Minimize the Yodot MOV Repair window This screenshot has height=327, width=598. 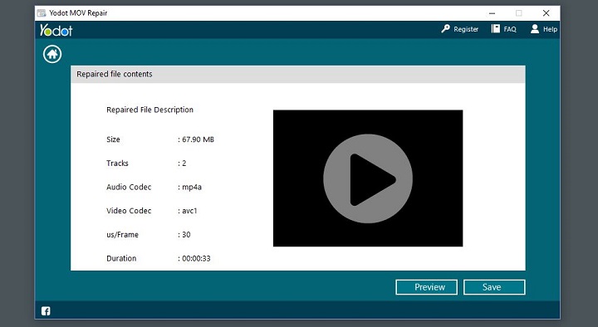tap(492, 13)
